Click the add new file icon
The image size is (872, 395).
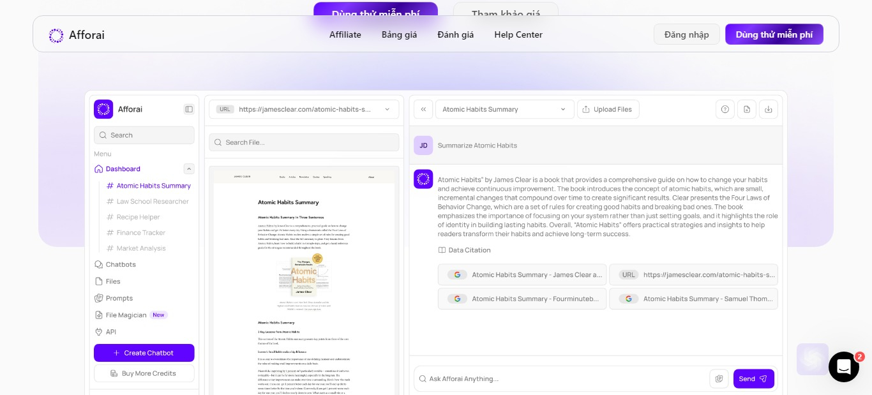747,109
